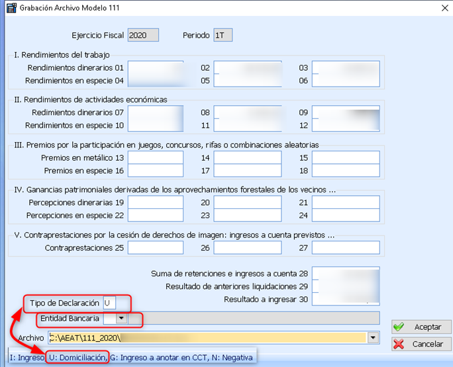This screenshot has width=453, height=367.
Task: Click the green checkmark Aceptar icon
Action: (398, 327)
